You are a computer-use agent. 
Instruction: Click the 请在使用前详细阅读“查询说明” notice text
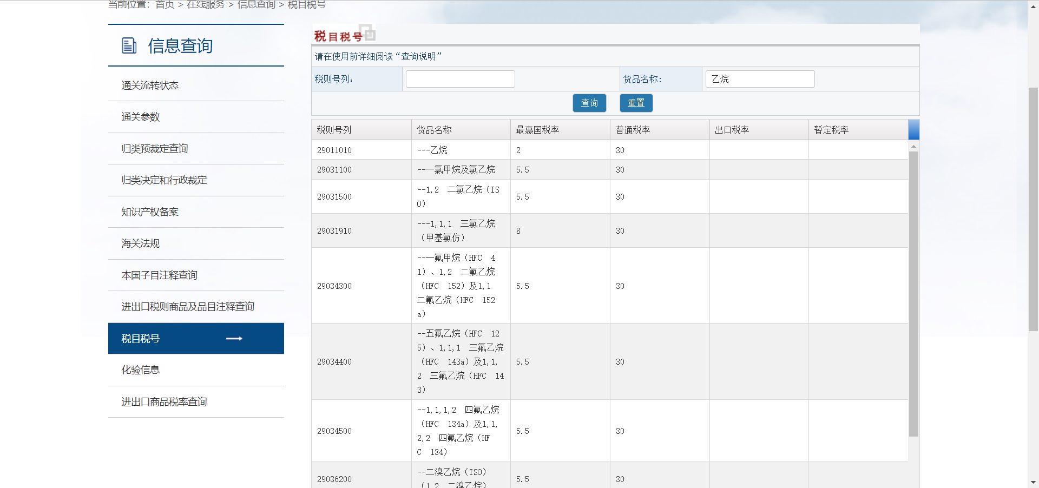[378, 56]
